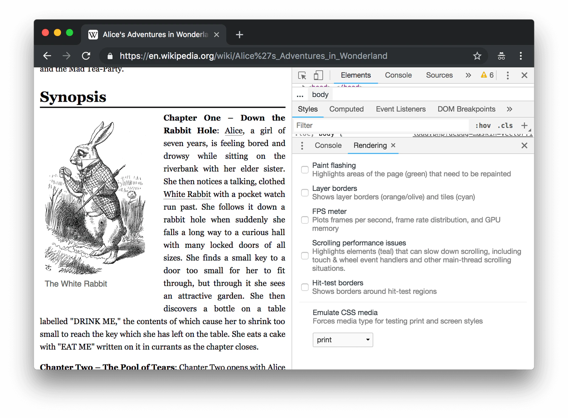
Task: Enable Hit-test borders checkbox
Action: tap(305, 287)
